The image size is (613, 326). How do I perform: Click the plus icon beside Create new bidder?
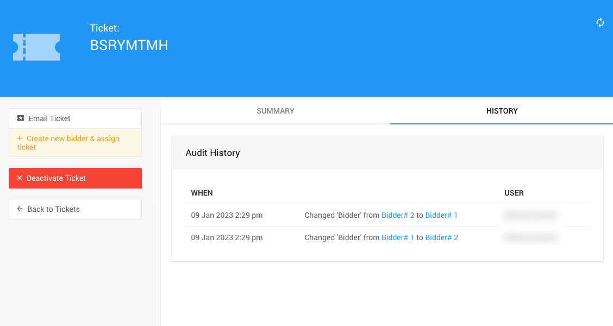coord(20,139)
